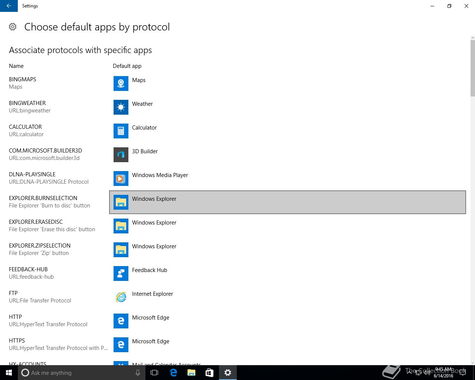Image resolution: width=475 pixels, height=380 pixels.
Task: Change default app labeled Weather
Action: 142,104
